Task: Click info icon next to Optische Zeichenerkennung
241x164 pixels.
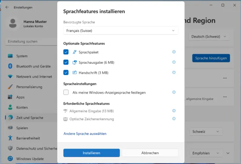Action: pos(174,119)
